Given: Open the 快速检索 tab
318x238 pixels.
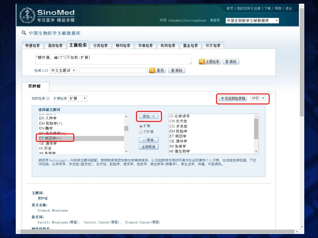Looking at the screenshot, I should coord(32,45).
